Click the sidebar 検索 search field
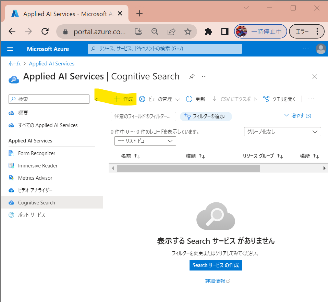Viewport: 328px width, 302px height. point(49,99)
